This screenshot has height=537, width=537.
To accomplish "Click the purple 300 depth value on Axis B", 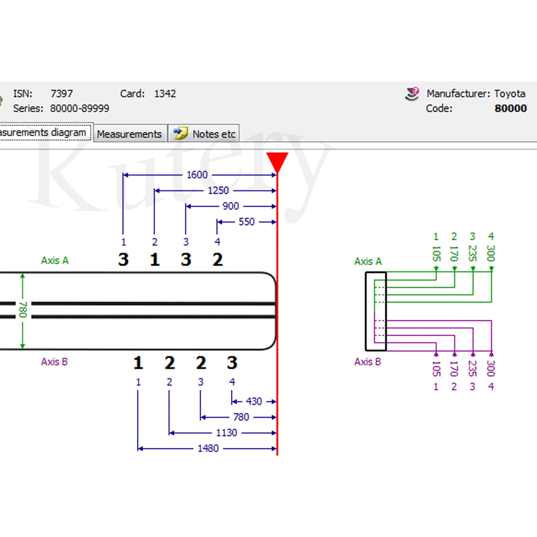I will point(491,369).
